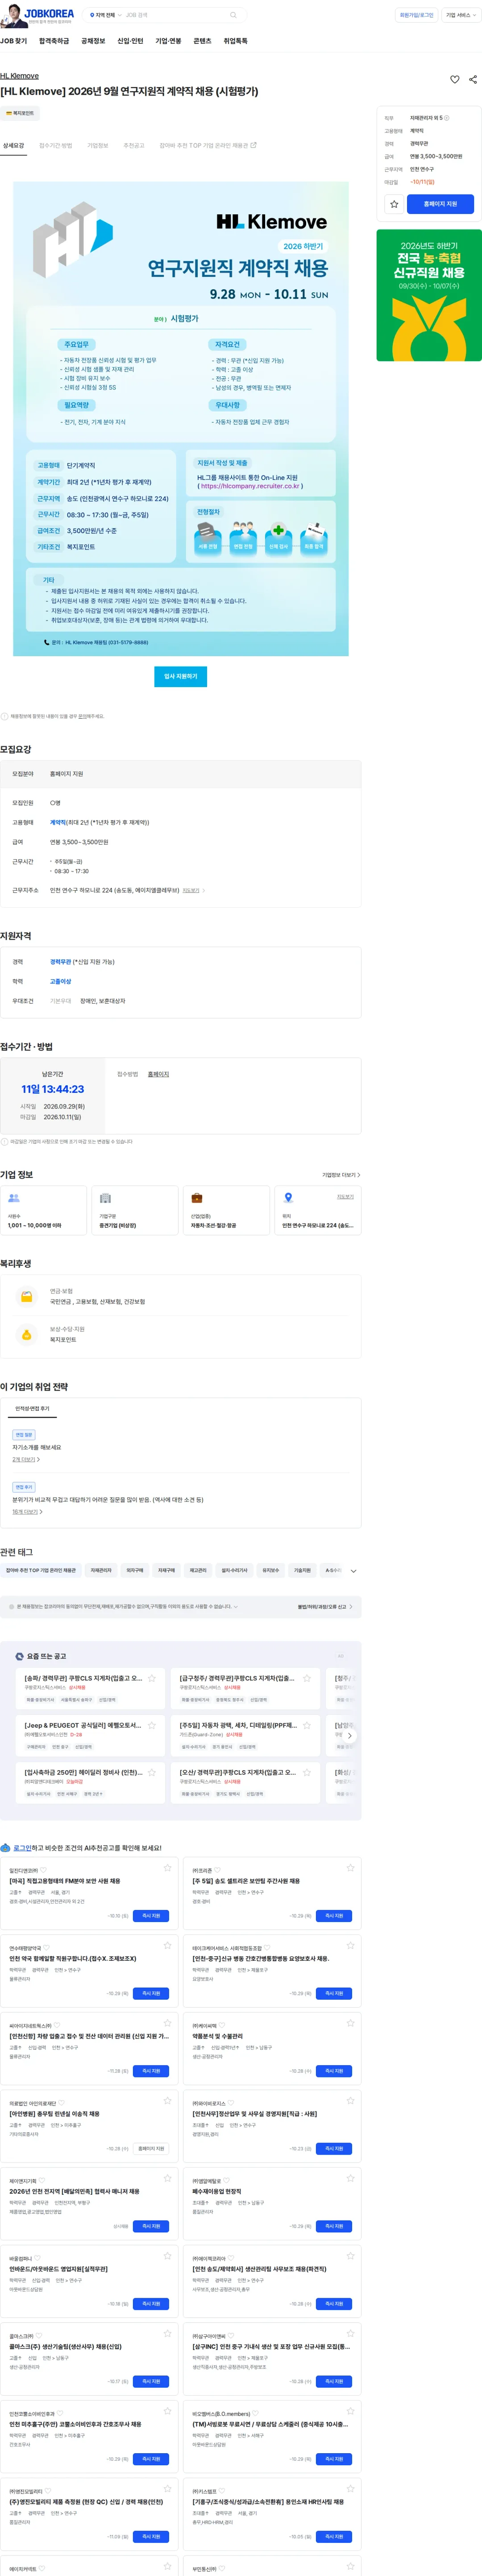The height and width of the screenshot is (2576, 482).
Task: Toggle the star scrap button beside 홈페이지 지원
Action: pos(394,204)
